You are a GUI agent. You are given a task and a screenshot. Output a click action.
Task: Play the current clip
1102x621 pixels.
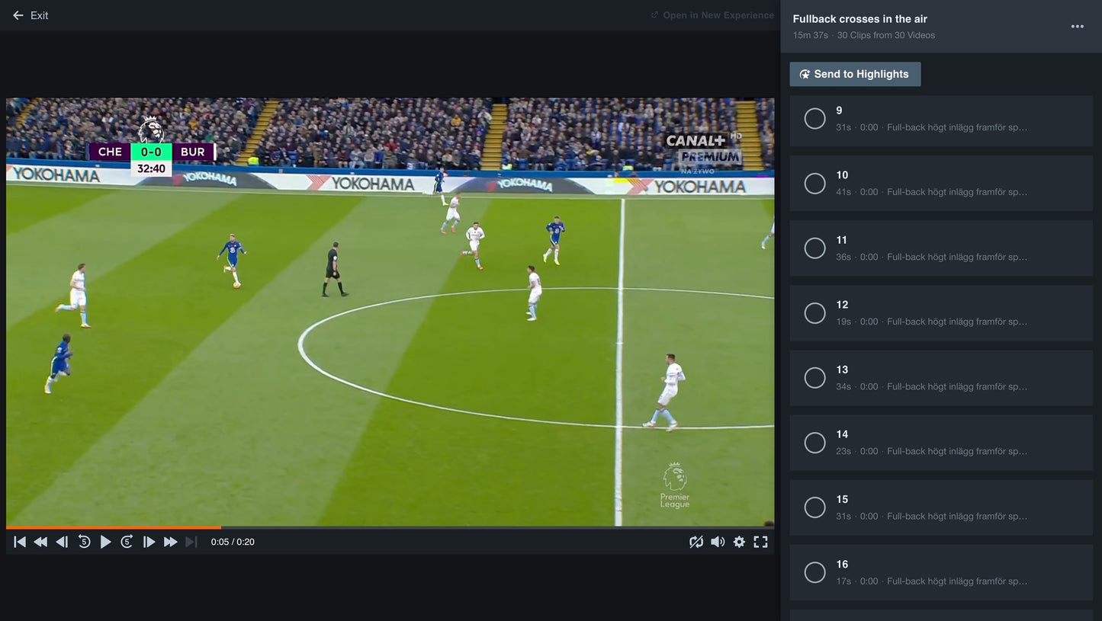(x=105, y=541)
